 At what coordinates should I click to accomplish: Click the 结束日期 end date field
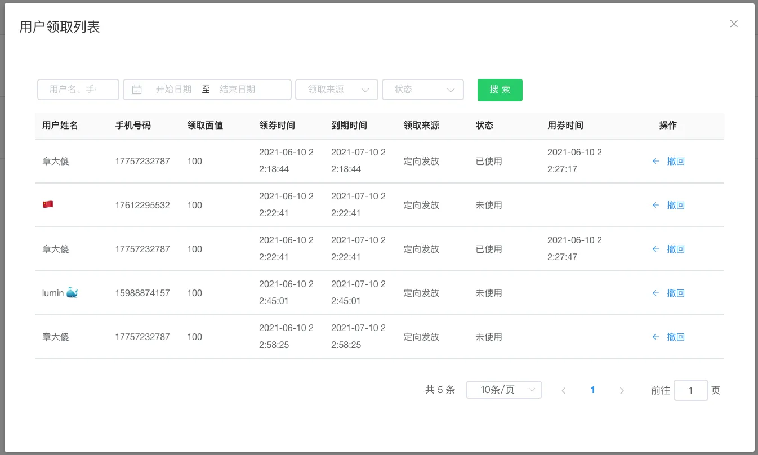click(237, 90)
